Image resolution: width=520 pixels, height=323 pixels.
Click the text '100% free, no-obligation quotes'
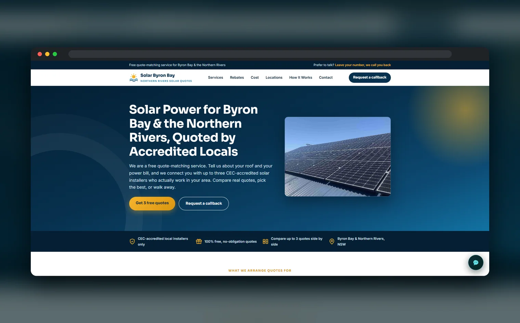pos(231,241)
